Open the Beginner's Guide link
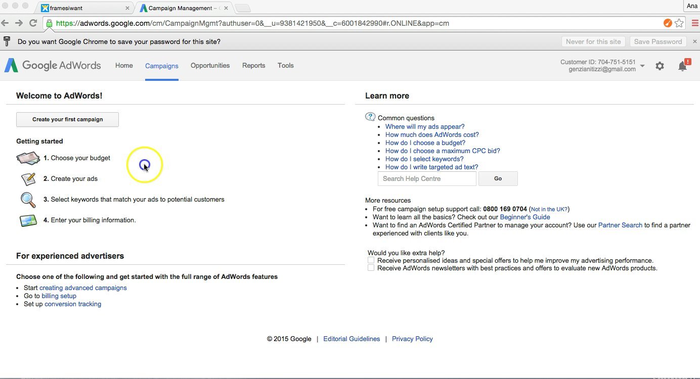The width and height of the screenshot is (700, 379). [525, 217]
